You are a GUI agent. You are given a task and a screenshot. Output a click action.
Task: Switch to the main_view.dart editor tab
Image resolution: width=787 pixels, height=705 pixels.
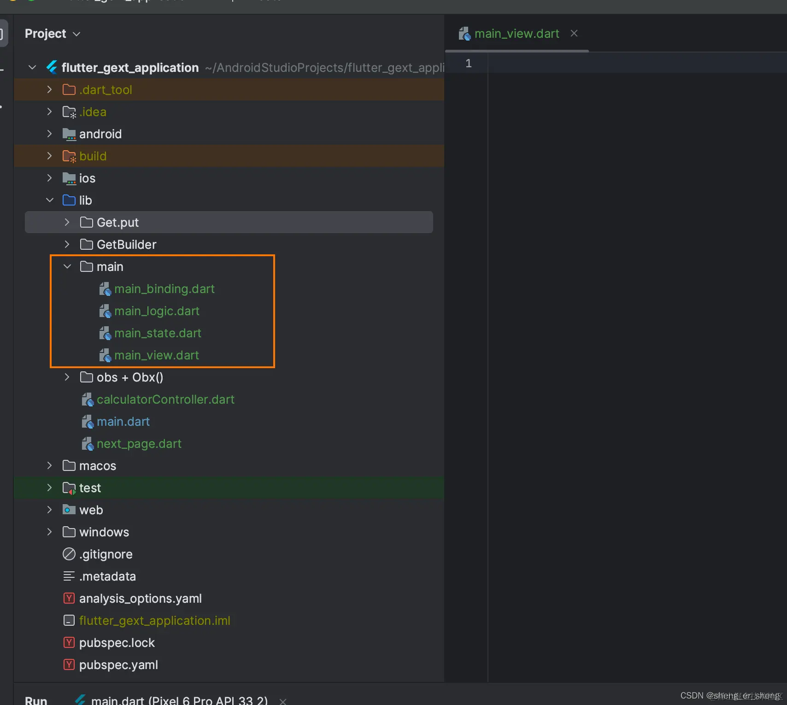pyautogui.click(x=517, y=34)
